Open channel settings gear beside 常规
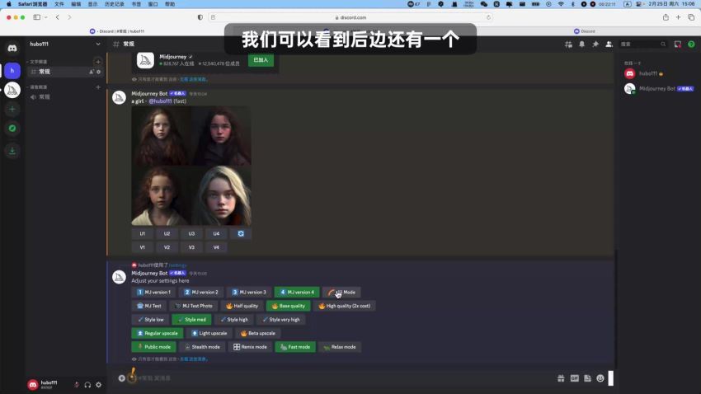The width and height of the screenshot is (701, 394). [x=99, y=72]
